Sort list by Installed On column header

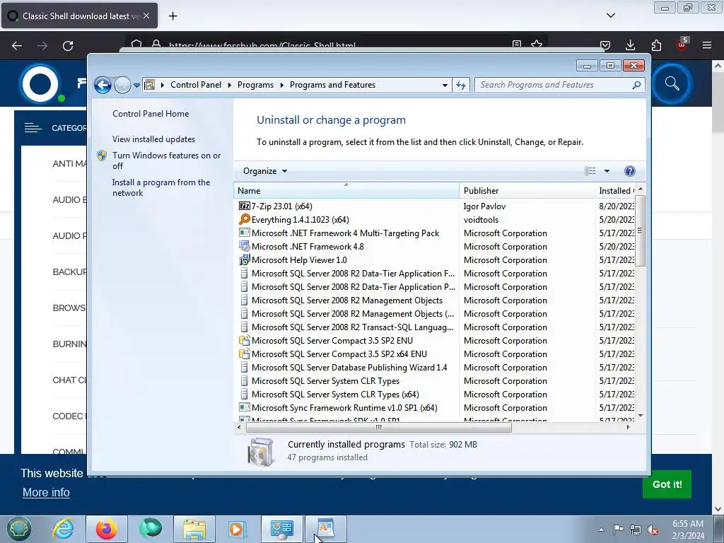tap(616, 191)
